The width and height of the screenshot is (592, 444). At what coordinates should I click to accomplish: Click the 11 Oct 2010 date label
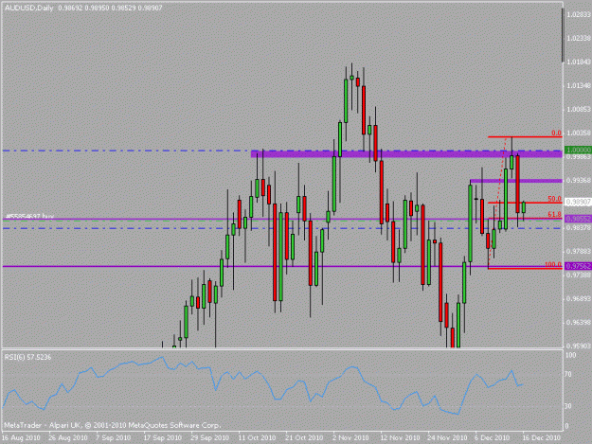(257, 437)
